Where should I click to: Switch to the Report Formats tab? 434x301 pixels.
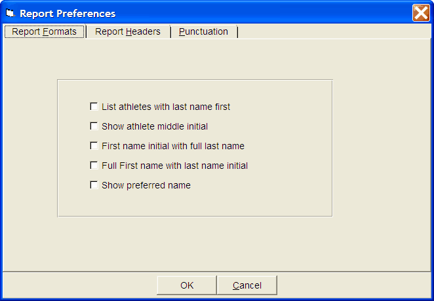44,31
